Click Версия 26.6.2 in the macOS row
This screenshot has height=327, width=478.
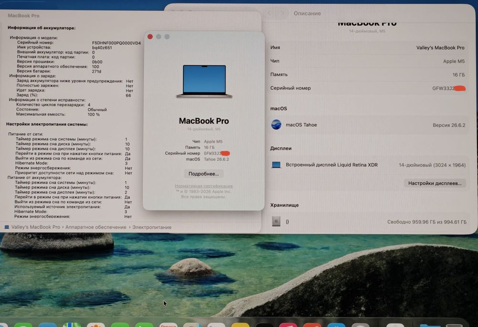point(449,125)
